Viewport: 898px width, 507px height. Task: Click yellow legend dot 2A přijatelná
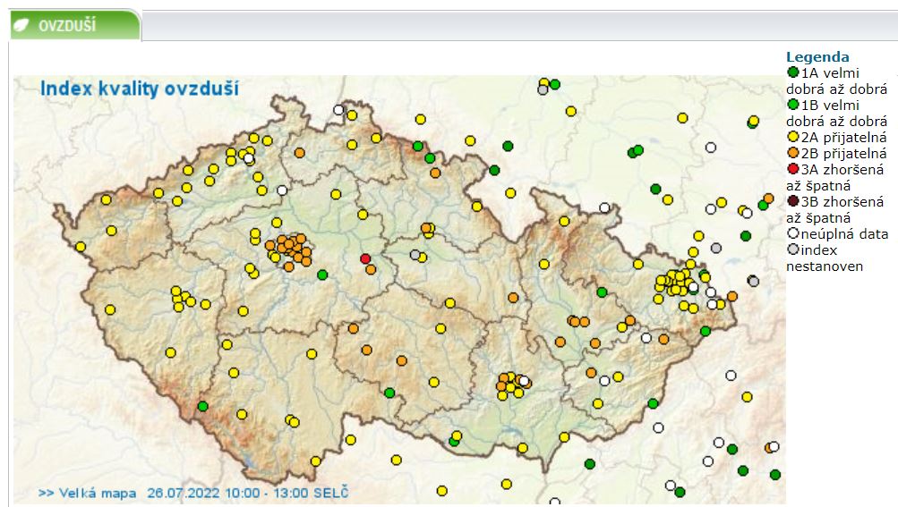[793, 136]
